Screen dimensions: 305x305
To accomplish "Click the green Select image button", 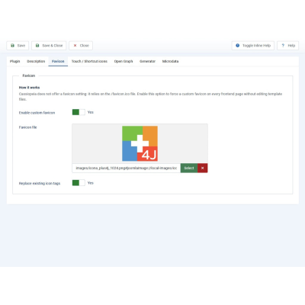I will click(x=189, y=168).
